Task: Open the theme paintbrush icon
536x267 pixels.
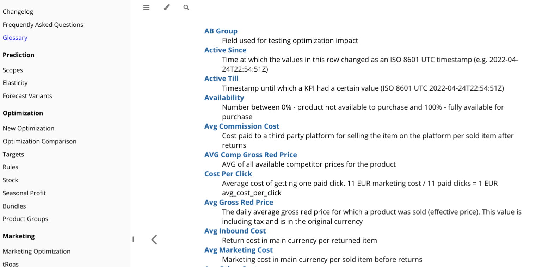Action: (x=166, y=7)
